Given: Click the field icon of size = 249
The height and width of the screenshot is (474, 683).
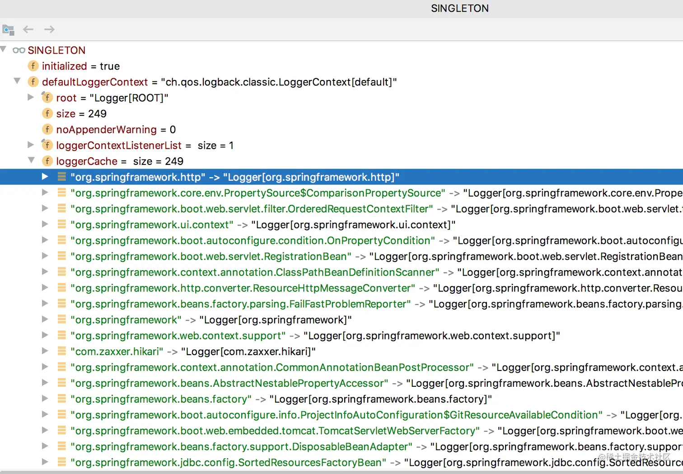Looking at the screenshot, I should [x=47, y=113].
